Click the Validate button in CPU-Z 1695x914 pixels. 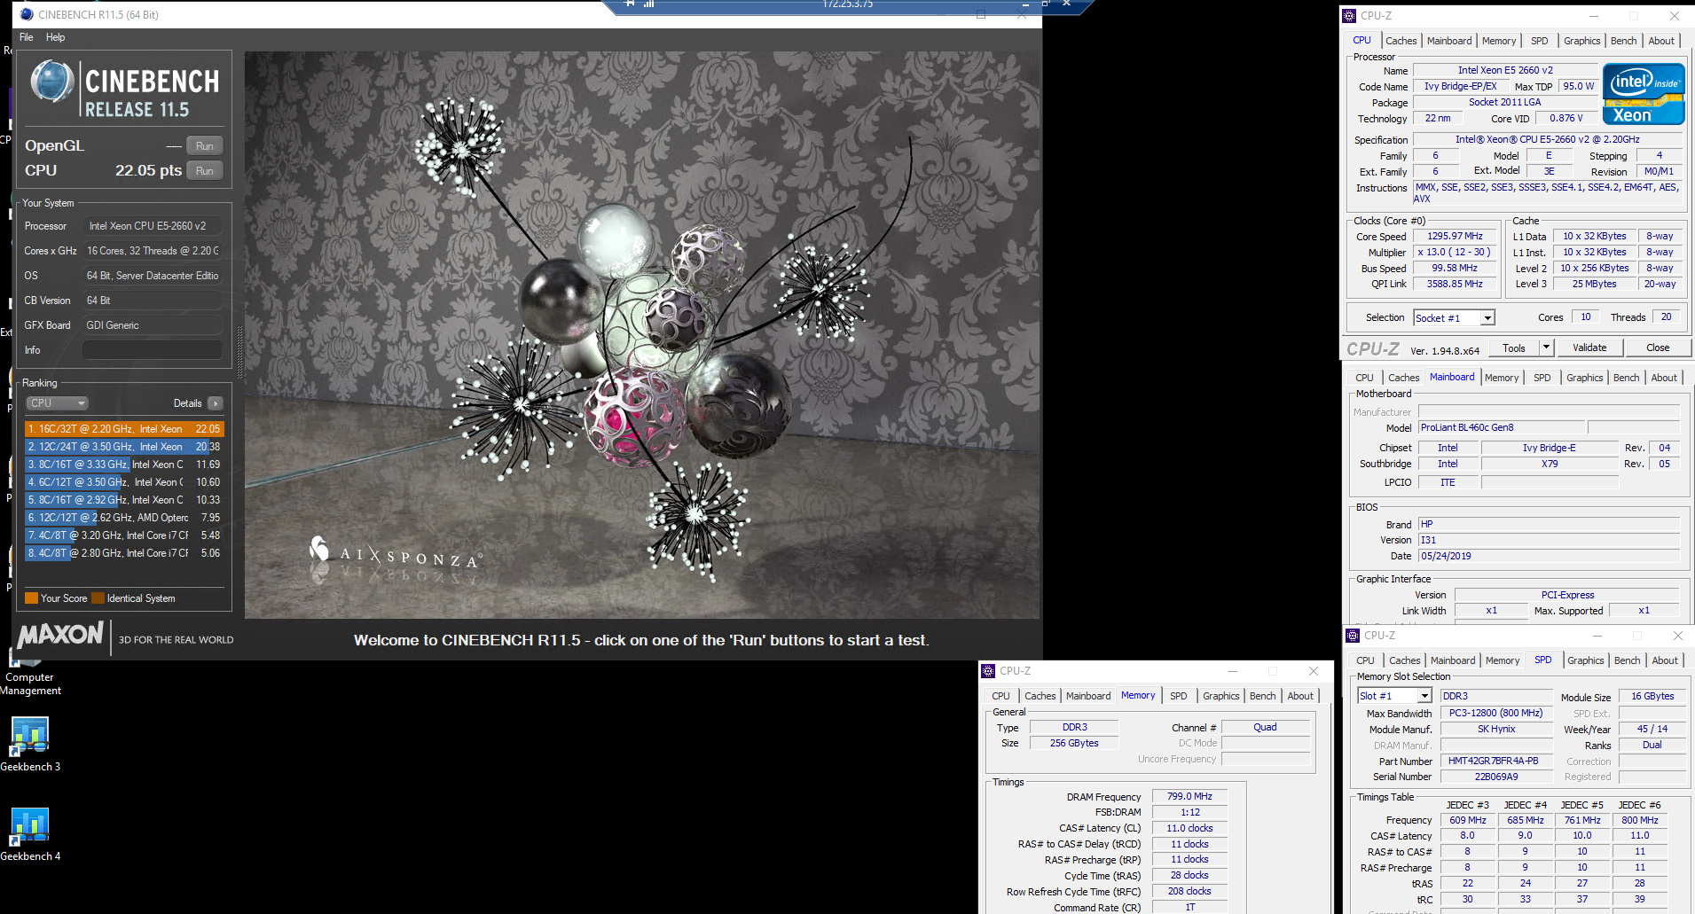point(1589,348)
